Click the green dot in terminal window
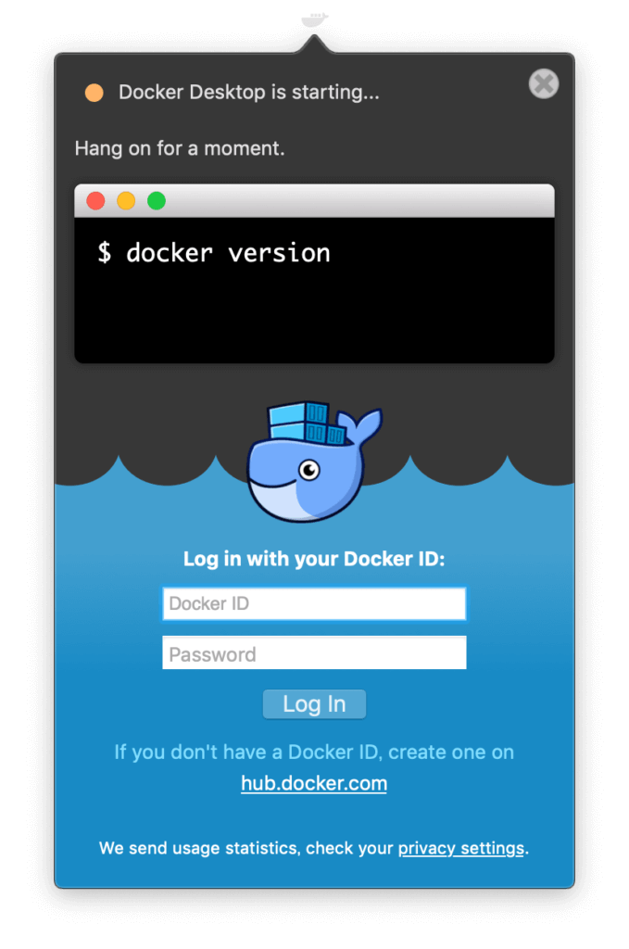Screen dimensions: 629x949 (157, 200)
